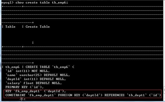Viewport: 165px width, 102px height.
Task: Click the CREATE TABLE `tb_emp6` statement text
Action: pos(49,67)
